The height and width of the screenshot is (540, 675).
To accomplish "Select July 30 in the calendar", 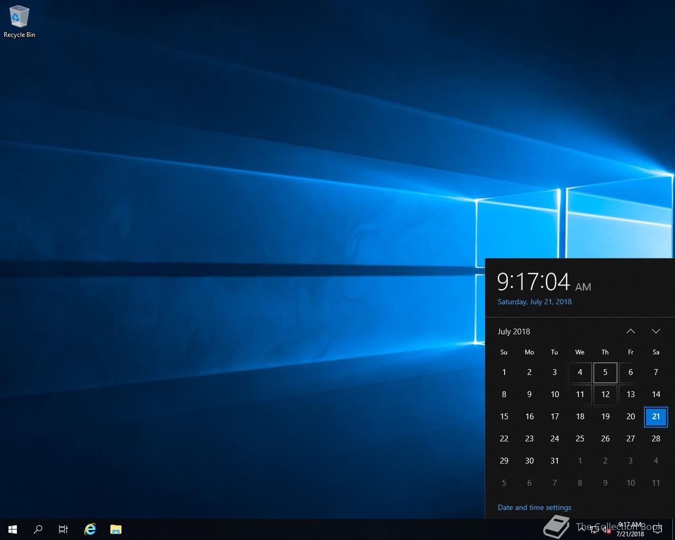I will click(x=529, y=461).
